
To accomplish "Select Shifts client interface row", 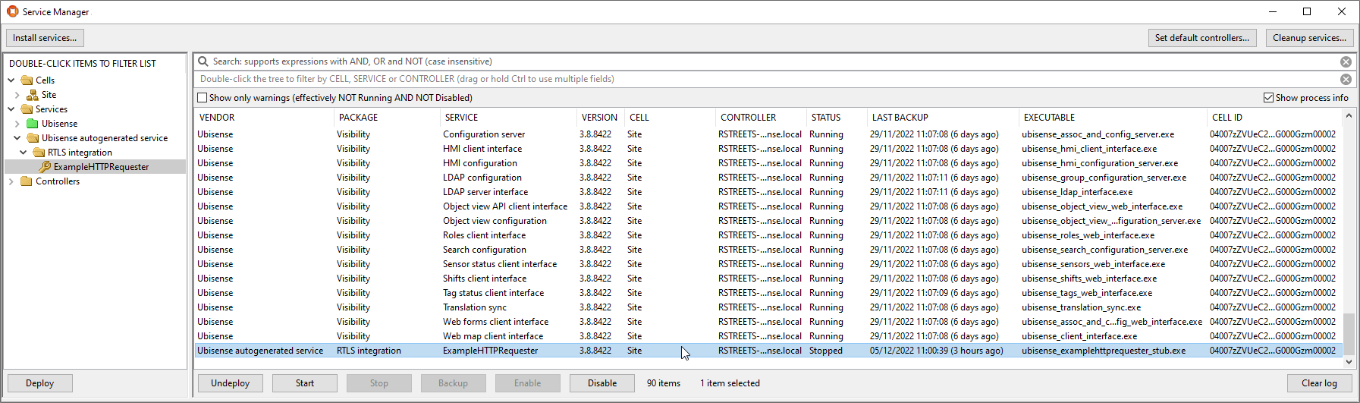I will coord(768,279).
